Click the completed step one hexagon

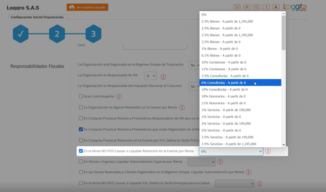(x=20, y=33)
